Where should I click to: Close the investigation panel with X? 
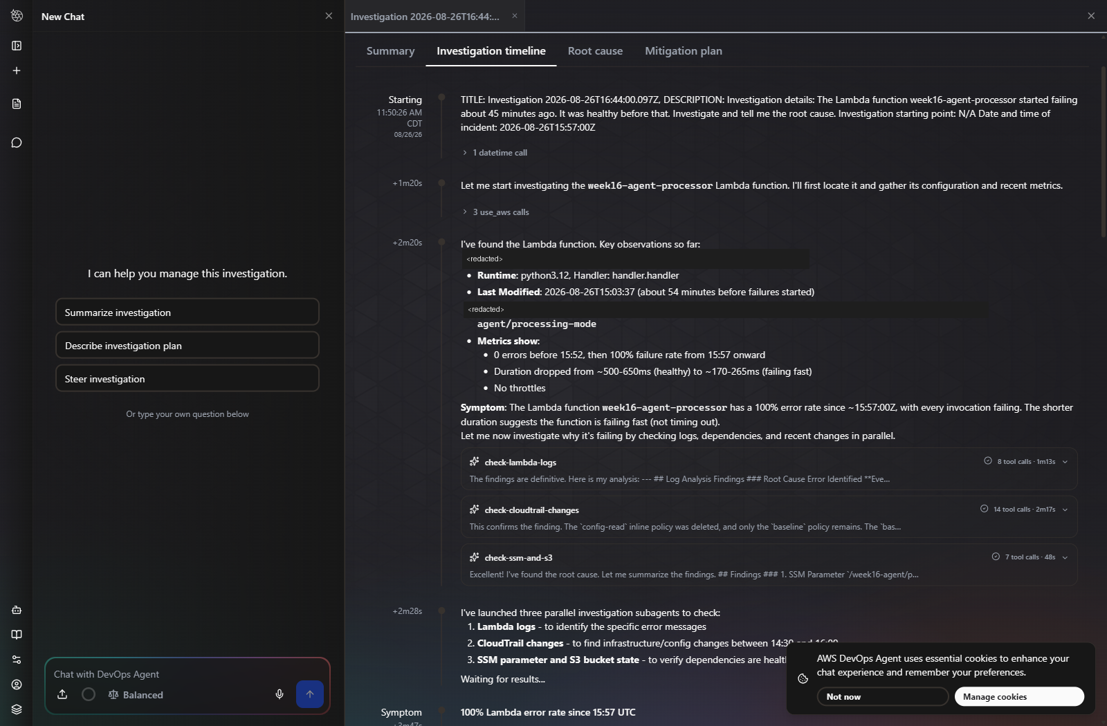pos(1091,16)
